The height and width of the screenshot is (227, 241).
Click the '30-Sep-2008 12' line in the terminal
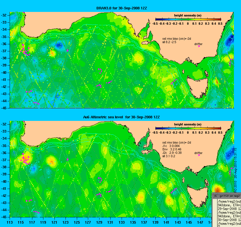229,220
